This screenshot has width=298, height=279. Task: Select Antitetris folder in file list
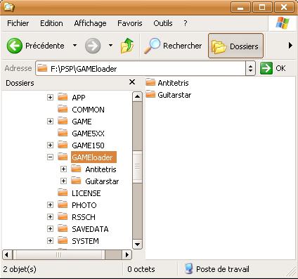(167, 83)
